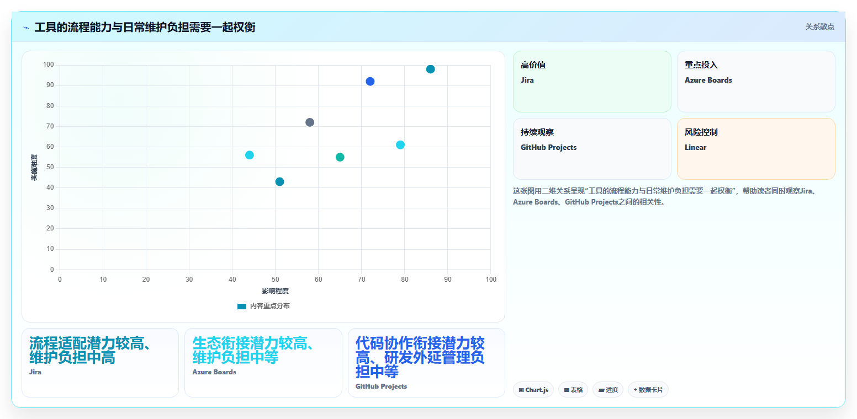Select the blue scatter data point
The height and width of the screenshot is (419, 857).
pyautogui.click(x=370, y=82)
